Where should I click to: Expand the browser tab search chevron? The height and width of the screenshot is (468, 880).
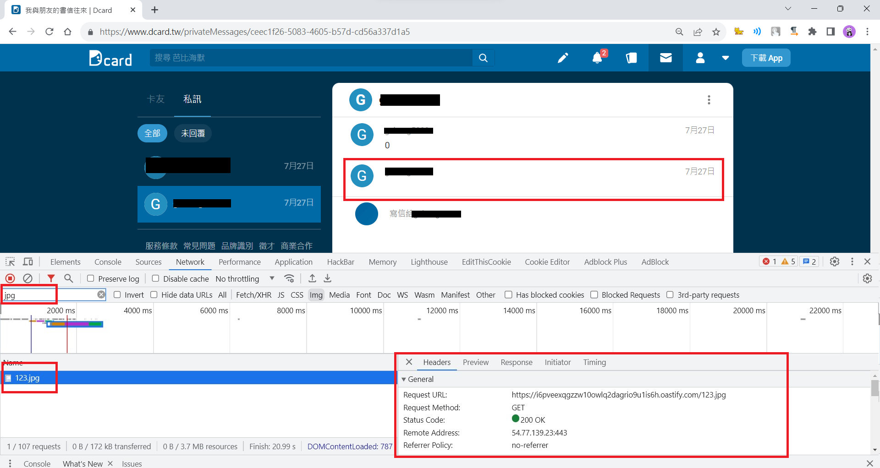click(x=788, y=9)
